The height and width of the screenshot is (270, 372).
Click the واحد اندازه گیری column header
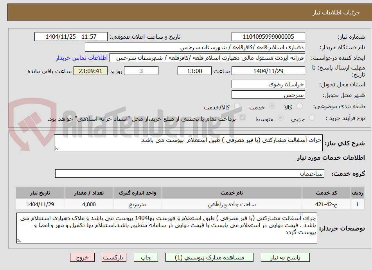[x=138, y=193]
